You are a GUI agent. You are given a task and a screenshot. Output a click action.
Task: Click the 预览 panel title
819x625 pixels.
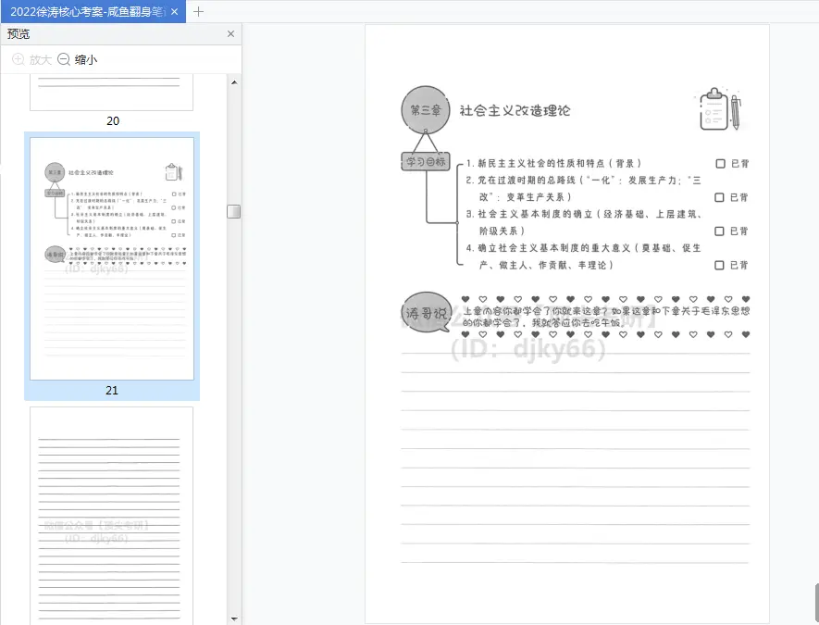[19, 34]
